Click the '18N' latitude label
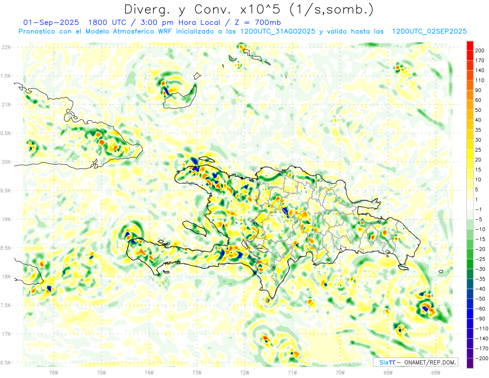The height and width of the screenshot is (378, 489). [x=6, y=277]
